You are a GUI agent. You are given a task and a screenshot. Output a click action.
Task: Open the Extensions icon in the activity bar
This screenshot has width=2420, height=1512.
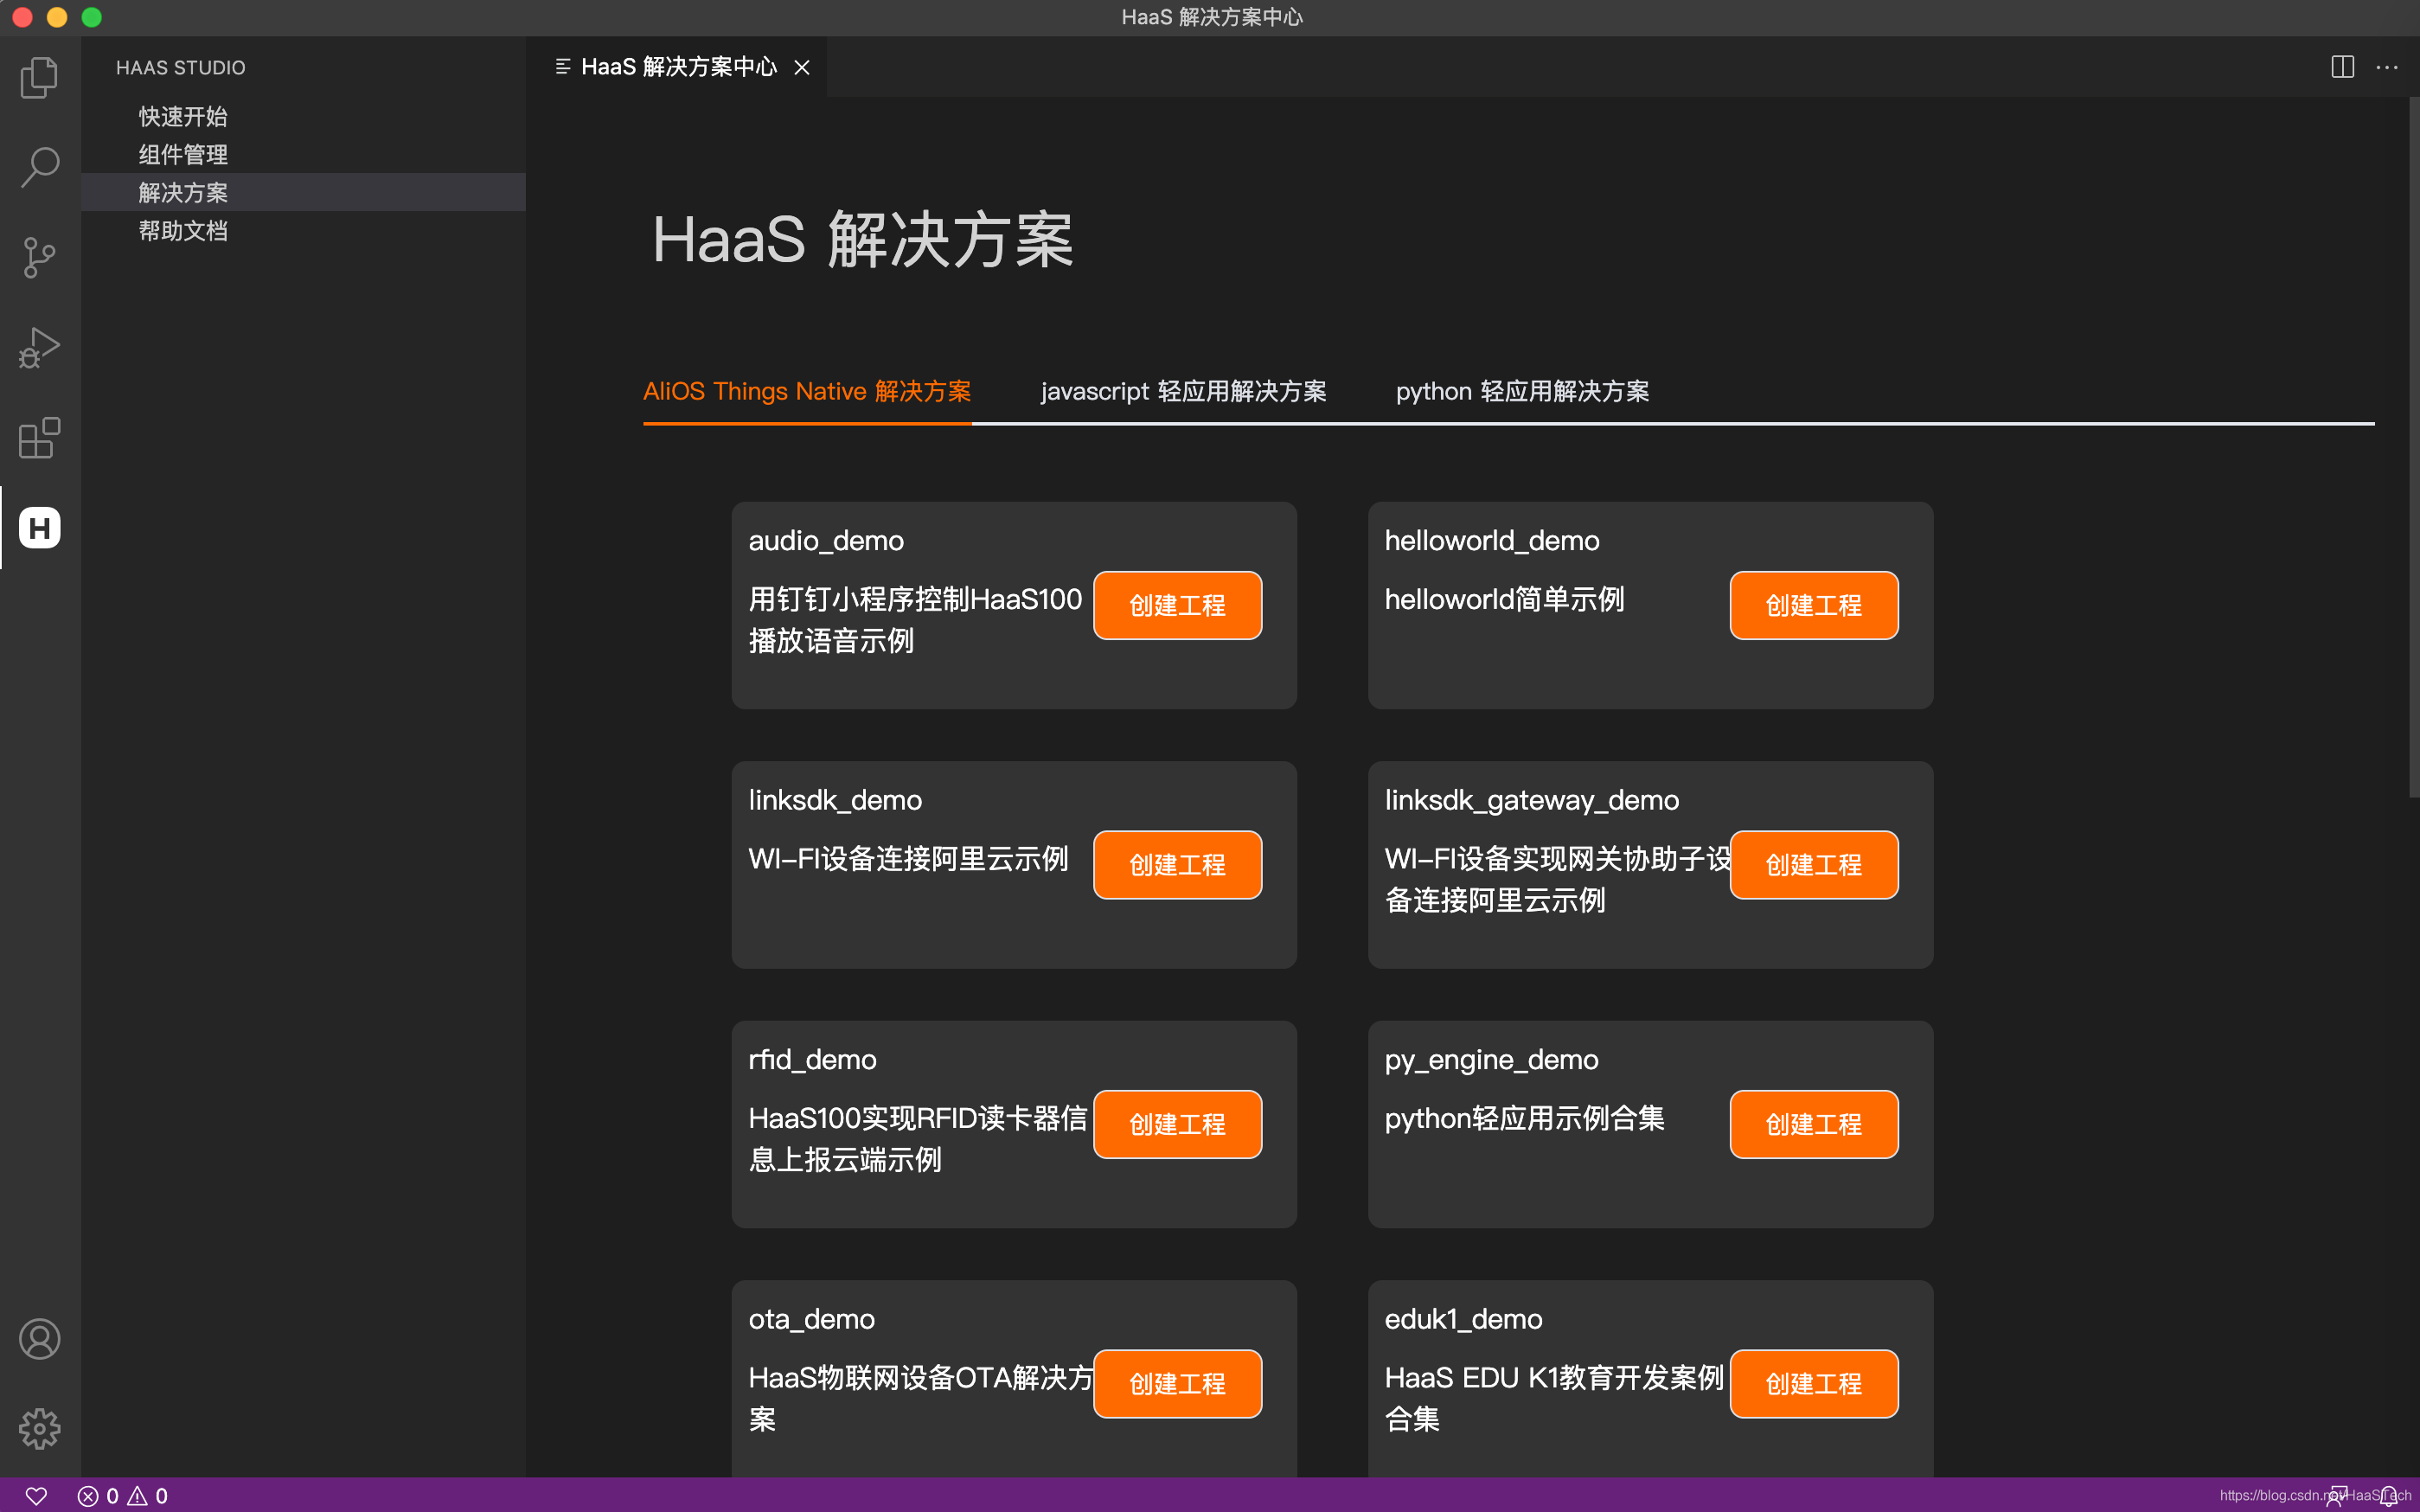point(39,438)
